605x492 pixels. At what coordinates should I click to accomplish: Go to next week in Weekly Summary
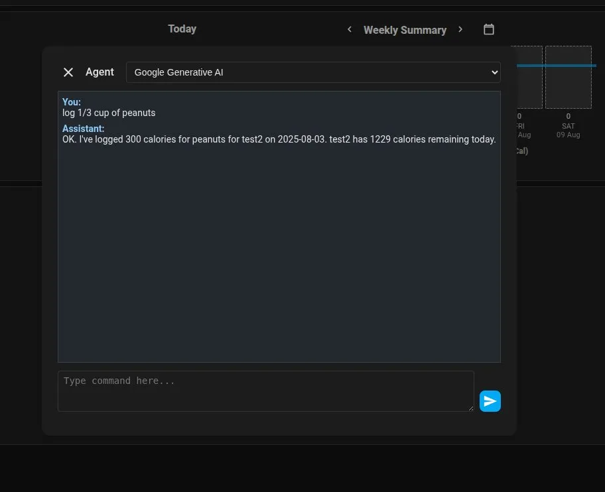pyautogui.click(x=460, y=29)
